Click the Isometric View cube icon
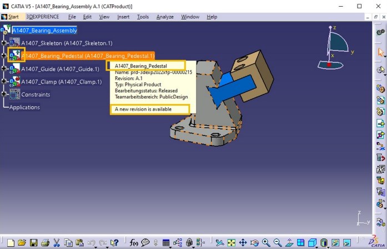 point(312,243)
